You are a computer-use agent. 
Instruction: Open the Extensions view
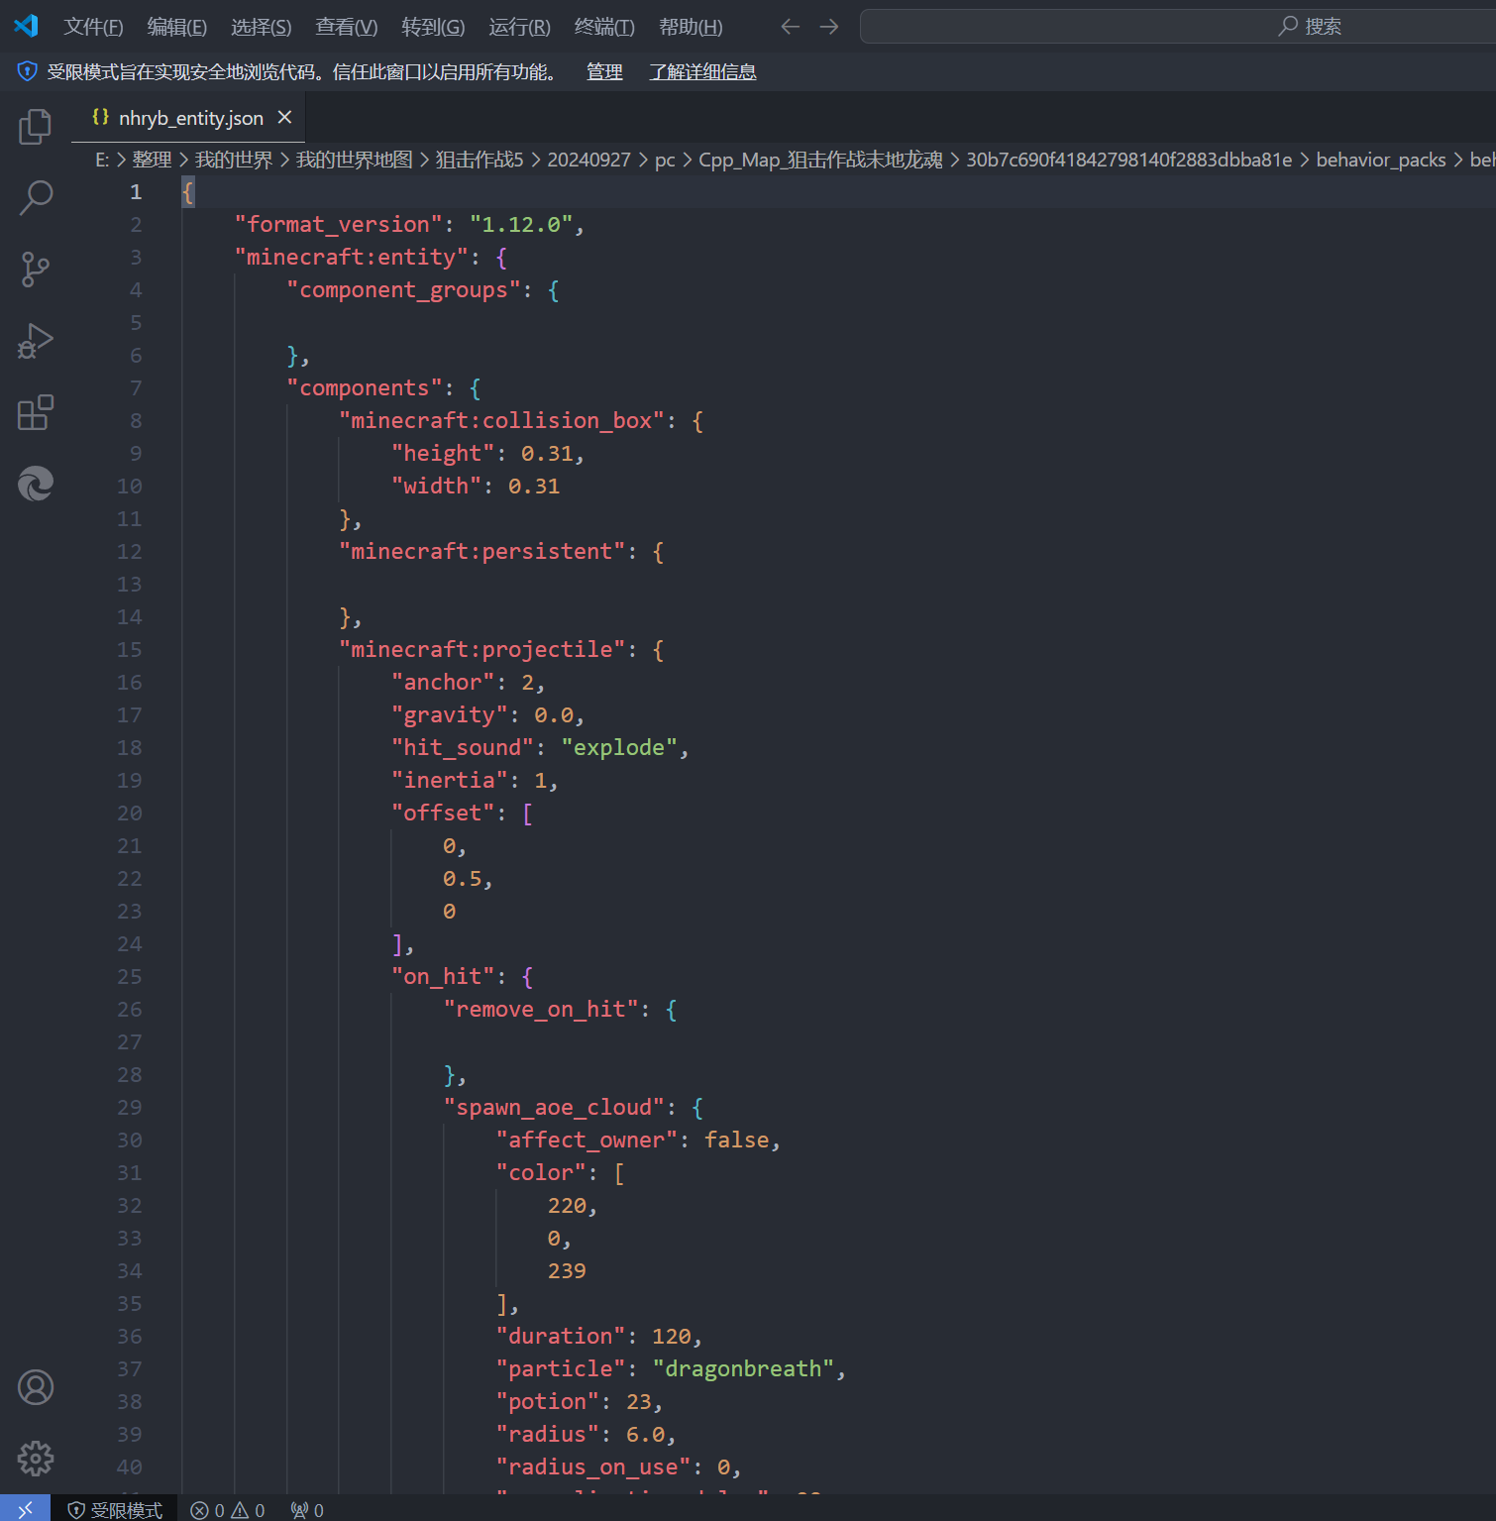pos(36,412)
